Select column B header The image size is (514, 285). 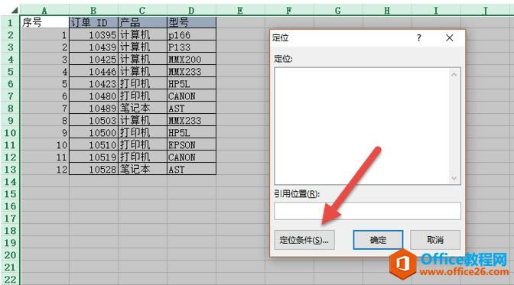click(93, 10)
